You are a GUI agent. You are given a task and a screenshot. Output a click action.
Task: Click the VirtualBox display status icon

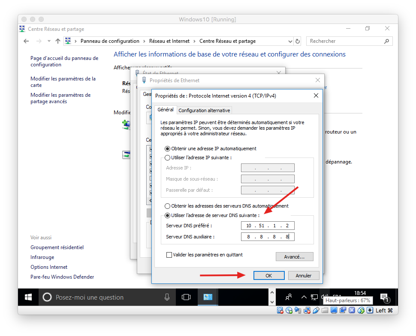point(334,310)
